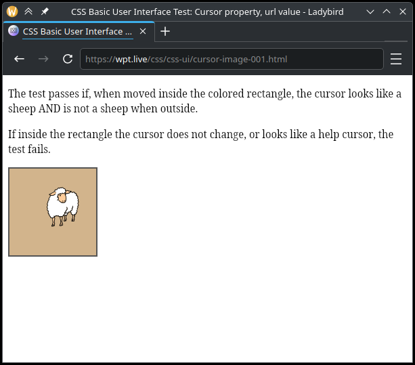
Task: Toggle keep-above double chevron icon
Action: pyautogui.click(x=28, y=12)
